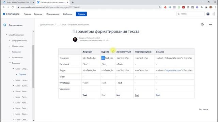Open Блок - Заме... in sidebar

click(21, 114)
